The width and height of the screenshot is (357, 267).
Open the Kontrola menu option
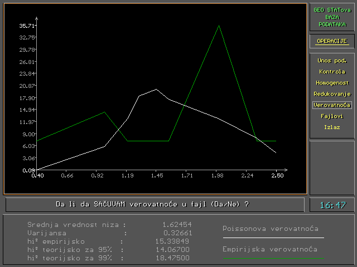332,71
